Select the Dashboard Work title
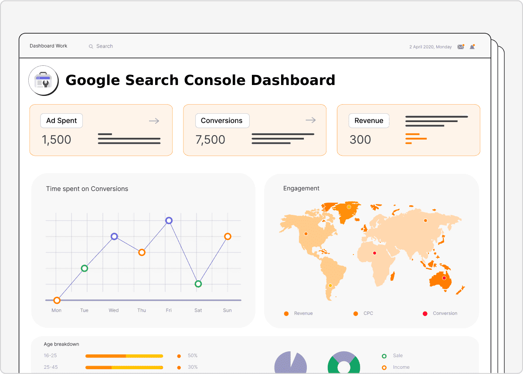The width and height of the screenshot is (523, 374). tap(48, 46)
